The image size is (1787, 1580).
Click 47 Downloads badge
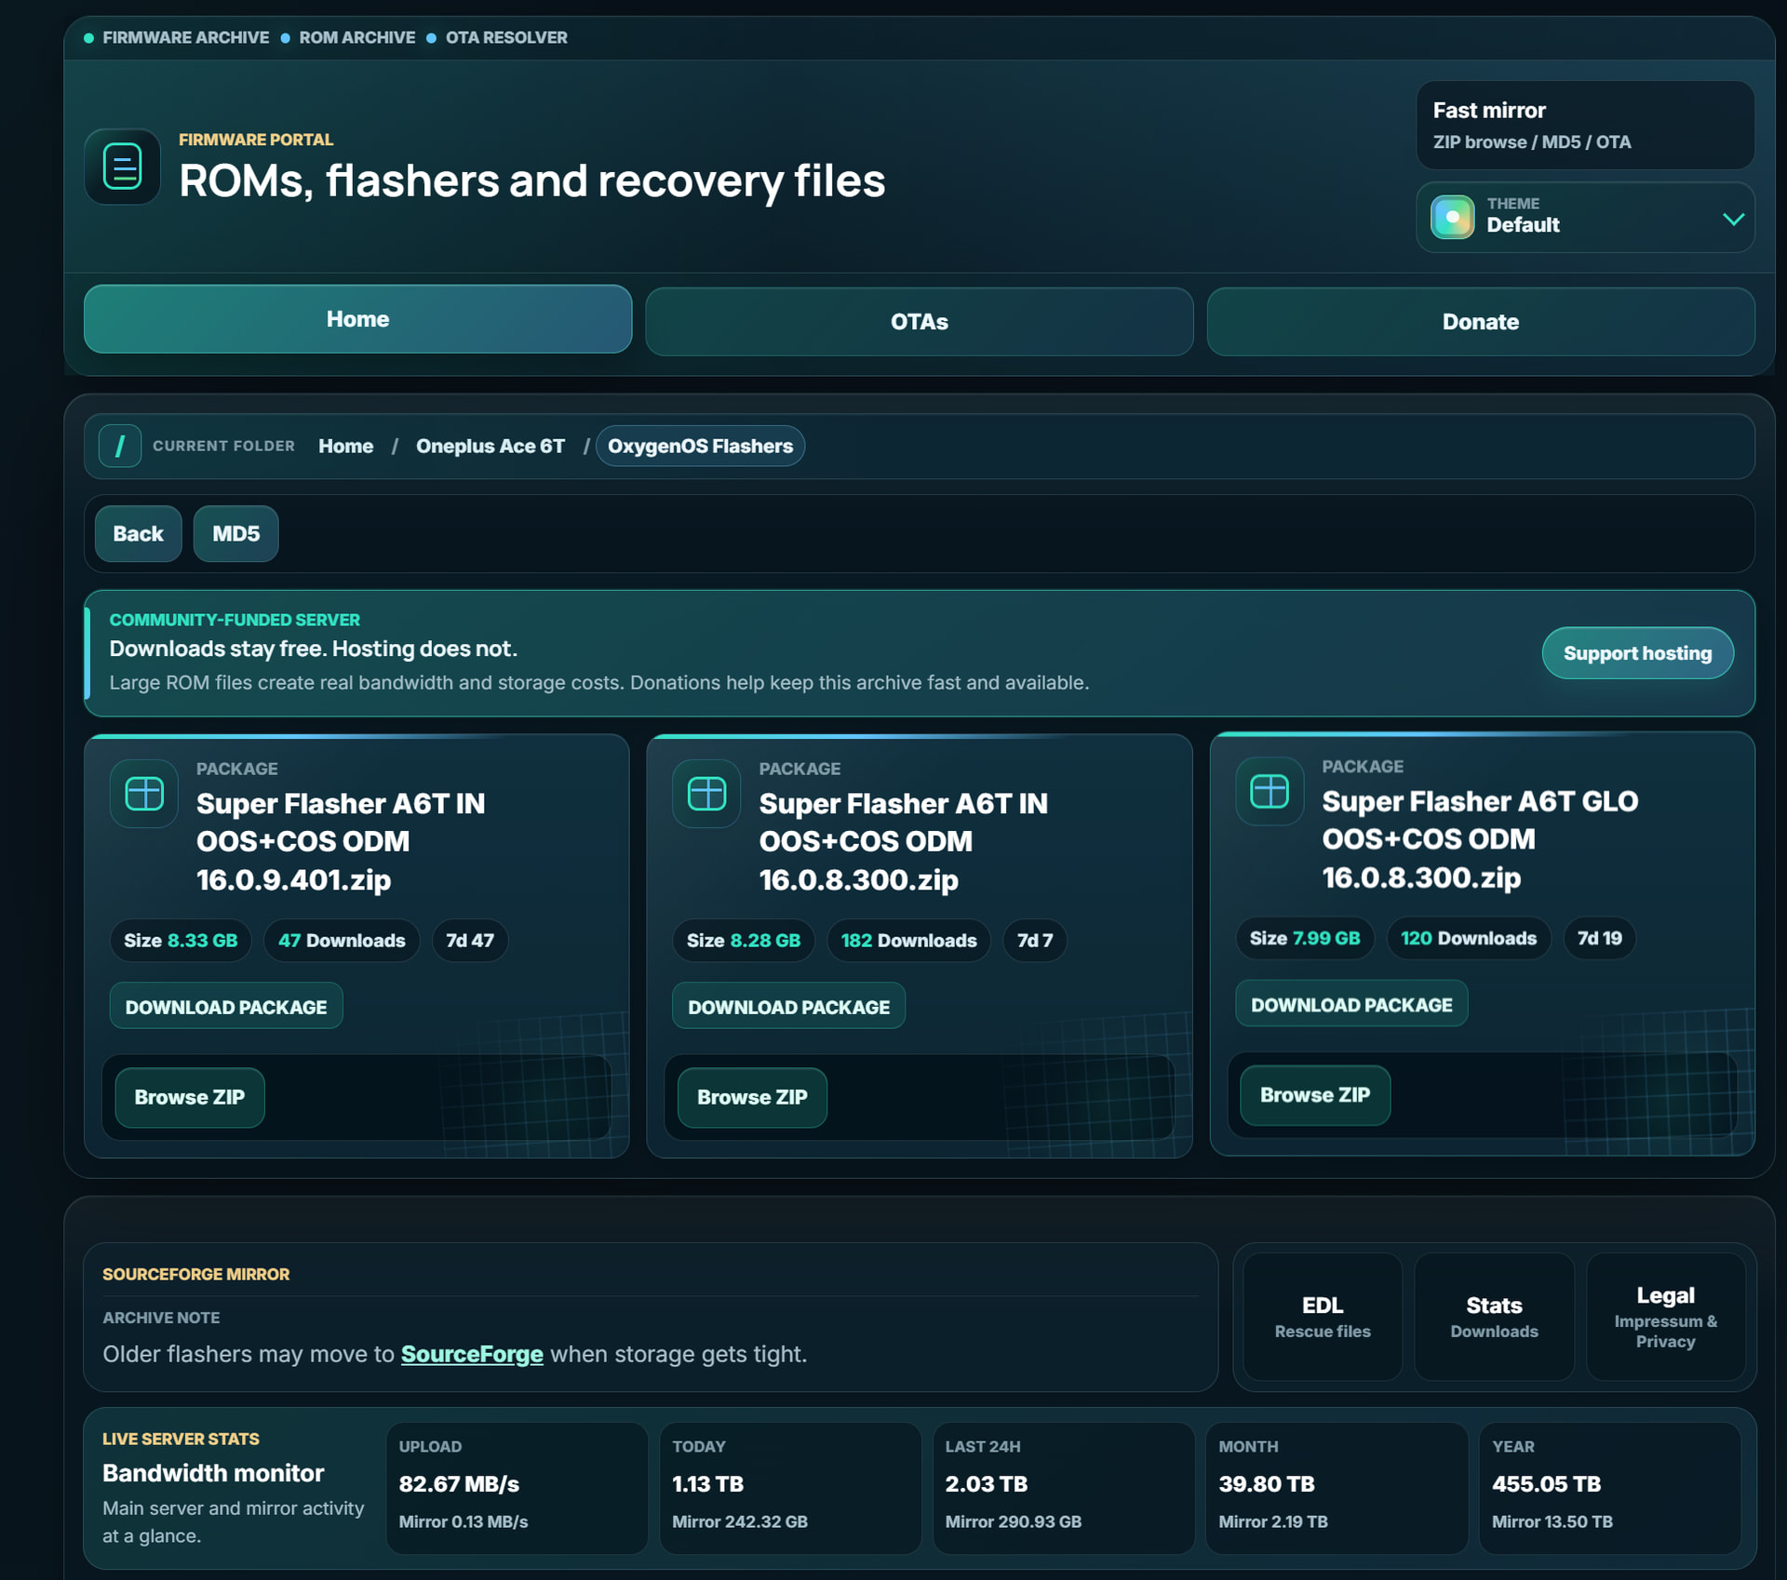[x=342, y=941]
